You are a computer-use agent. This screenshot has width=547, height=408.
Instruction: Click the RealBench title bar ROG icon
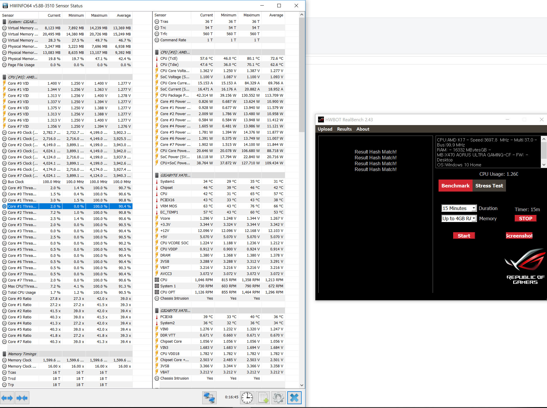(321, 120)
